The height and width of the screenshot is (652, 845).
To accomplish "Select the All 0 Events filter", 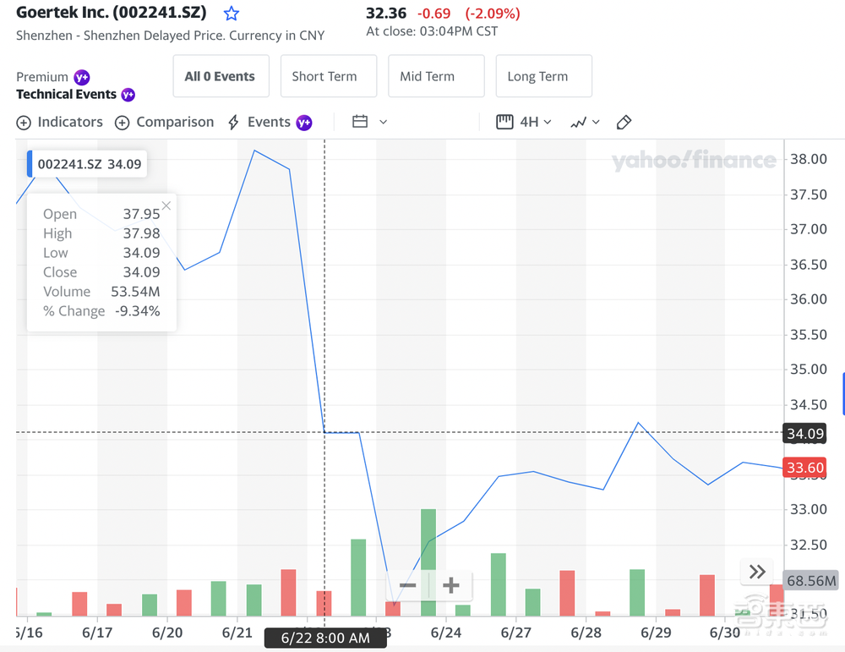I will 220,76.
